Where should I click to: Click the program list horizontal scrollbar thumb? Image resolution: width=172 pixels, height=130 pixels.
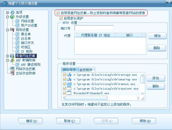(86, 98)
